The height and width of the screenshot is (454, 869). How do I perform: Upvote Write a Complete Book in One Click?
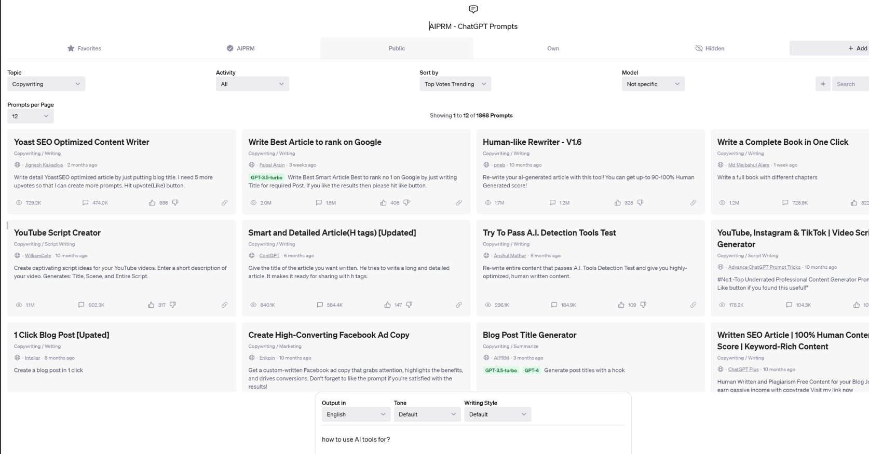(x=854, y=203)
